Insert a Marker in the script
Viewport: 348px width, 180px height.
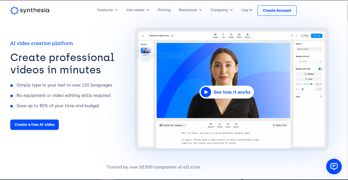coord(220,125)
